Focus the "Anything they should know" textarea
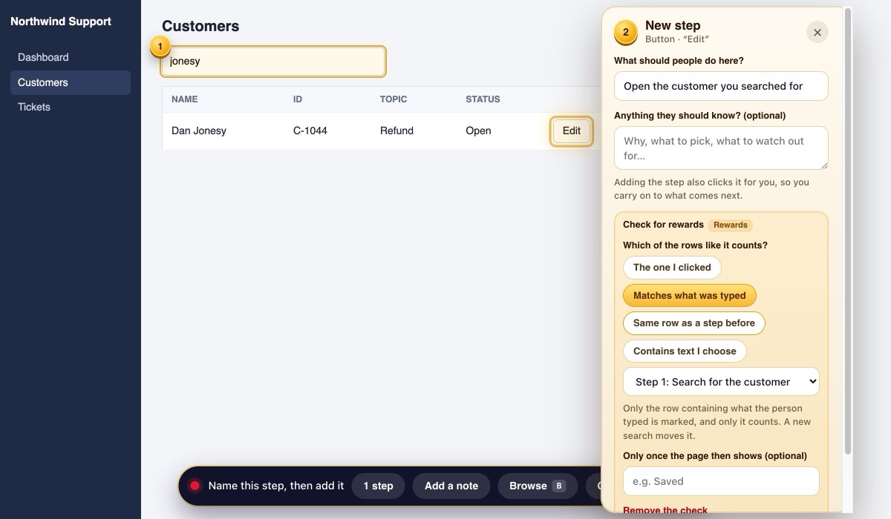Screen dimensions: 891x519 pos(721,148)
